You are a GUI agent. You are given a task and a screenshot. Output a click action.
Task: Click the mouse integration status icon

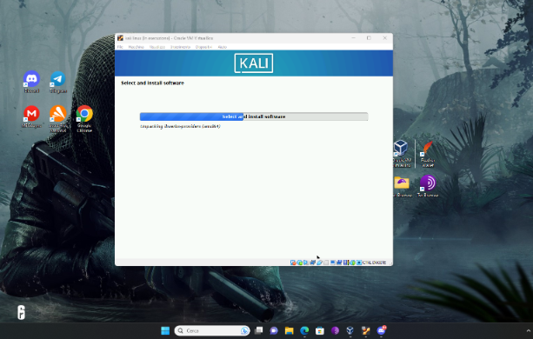tap(352, 263)
